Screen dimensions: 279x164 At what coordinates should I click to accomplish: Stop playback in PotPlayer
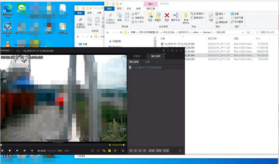[10, 150]
